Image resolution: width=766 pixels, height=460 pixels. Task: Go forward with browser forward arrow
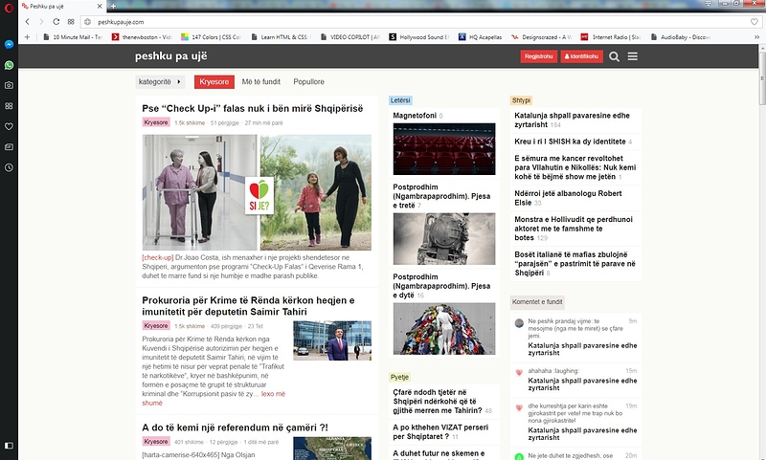pos(41,21)
